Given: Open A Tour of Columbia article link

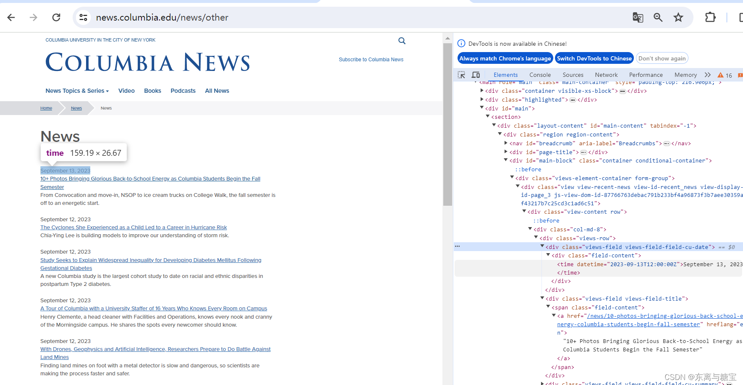Looking at the screenshot, I should tap(154, 309).
